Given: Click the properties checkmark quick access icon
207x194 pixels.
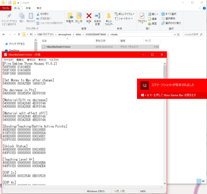Looking at the screenshot, I should [10, 3].
